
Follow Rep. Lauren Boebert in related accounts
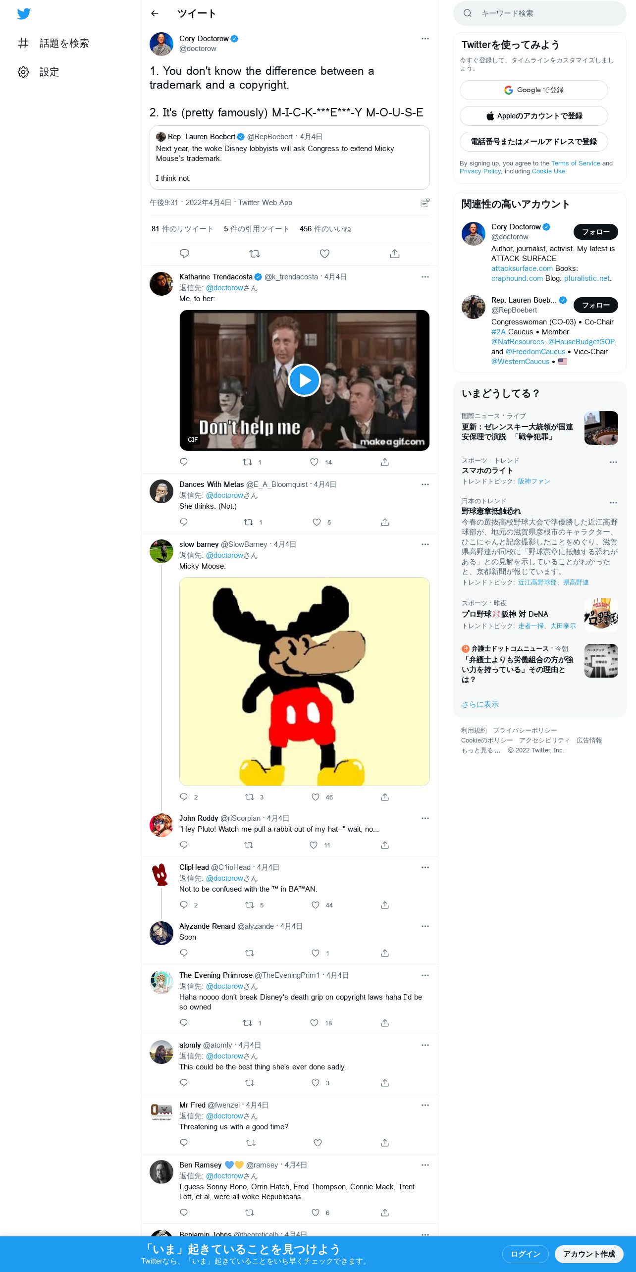(595, 305)
